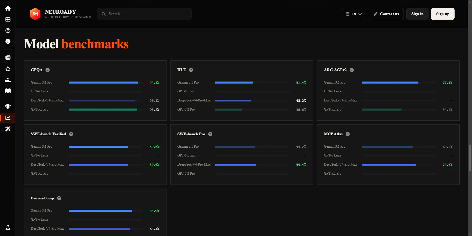Open the grid catalog icon in sidebar

click(8, 19)
